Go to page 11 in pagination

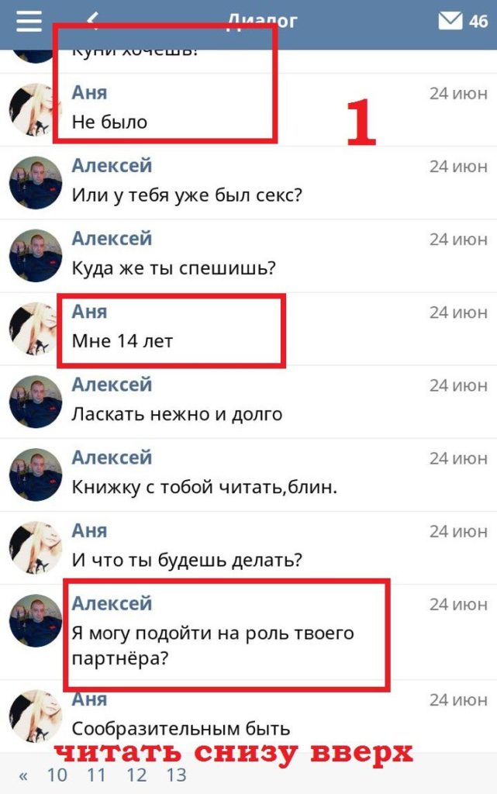(x=96, y=775)
